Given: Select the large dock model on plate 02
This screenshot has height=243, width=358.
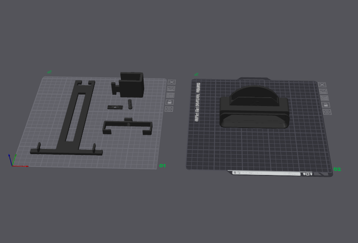Looking at the screenshot, I should [254, 107].
